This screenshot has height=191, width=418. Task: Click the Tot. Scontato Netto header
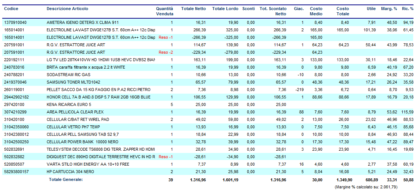point(273,11)
